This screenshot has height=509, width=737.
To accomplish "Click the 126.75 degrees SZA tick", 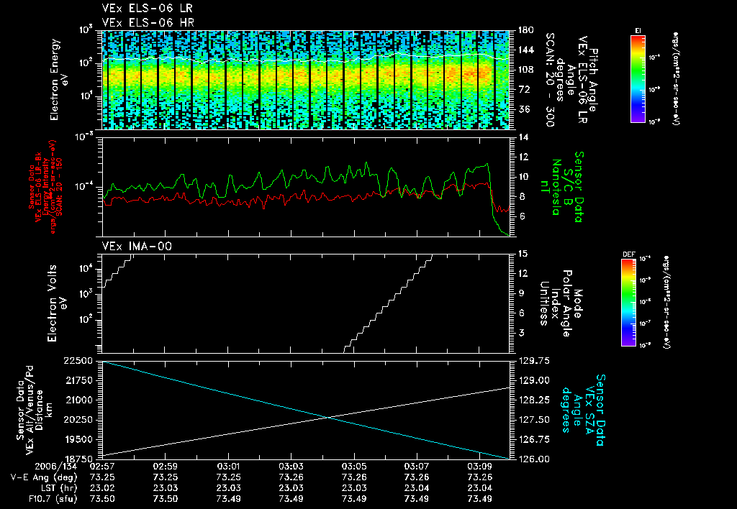I will point(534,439).
